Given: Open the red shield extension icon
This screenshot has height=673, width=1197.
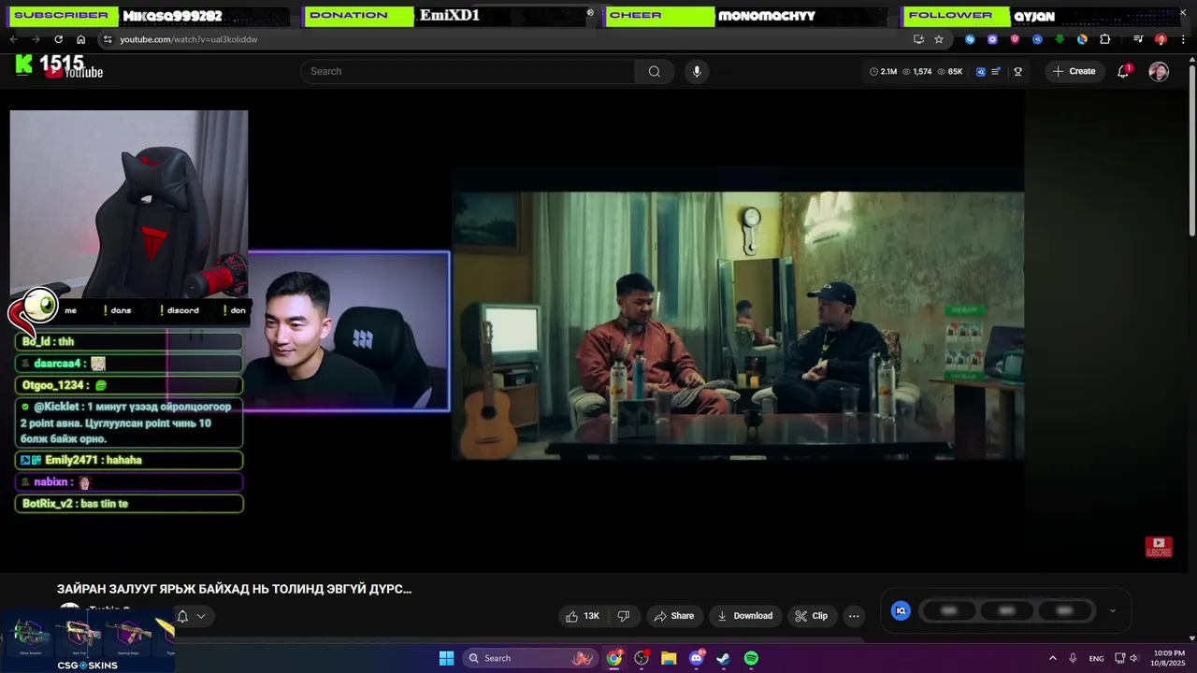Looking at the screenshot, I should 1015,39.
